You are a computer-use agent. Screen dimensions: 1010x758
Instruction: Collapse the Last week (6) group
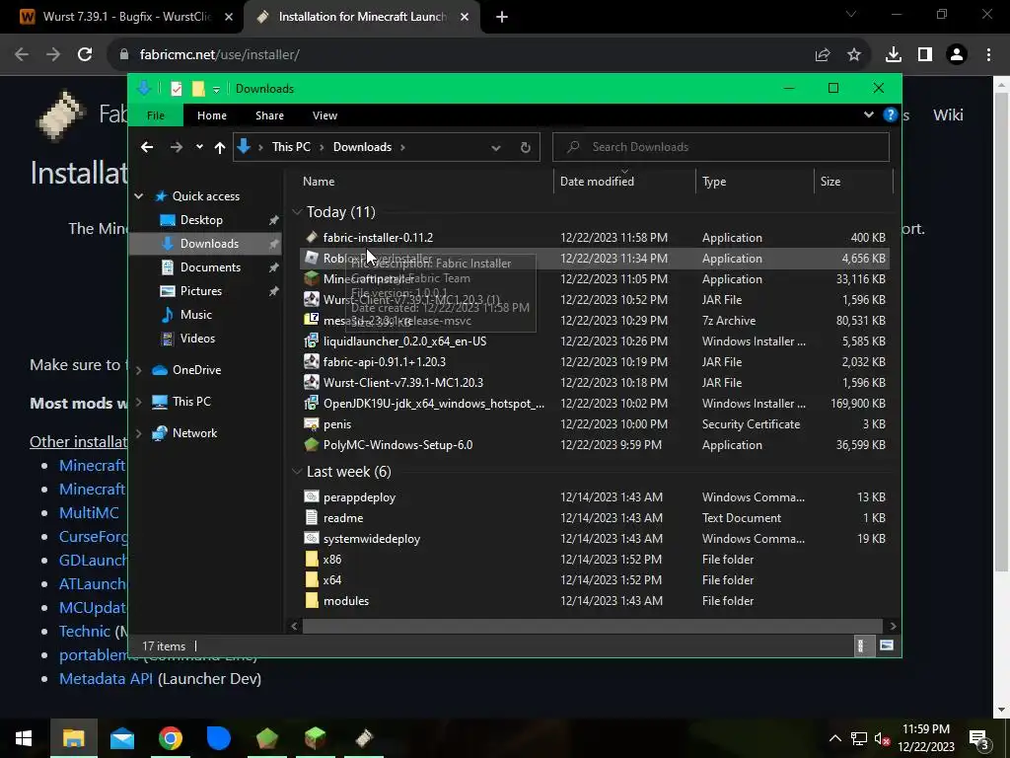(x=297, y=471)
